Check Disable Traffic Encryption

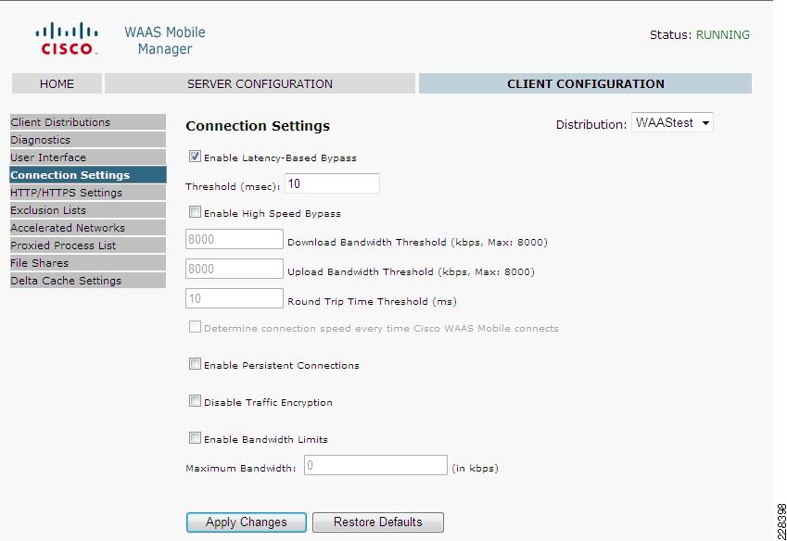click(x=195, y=401)
